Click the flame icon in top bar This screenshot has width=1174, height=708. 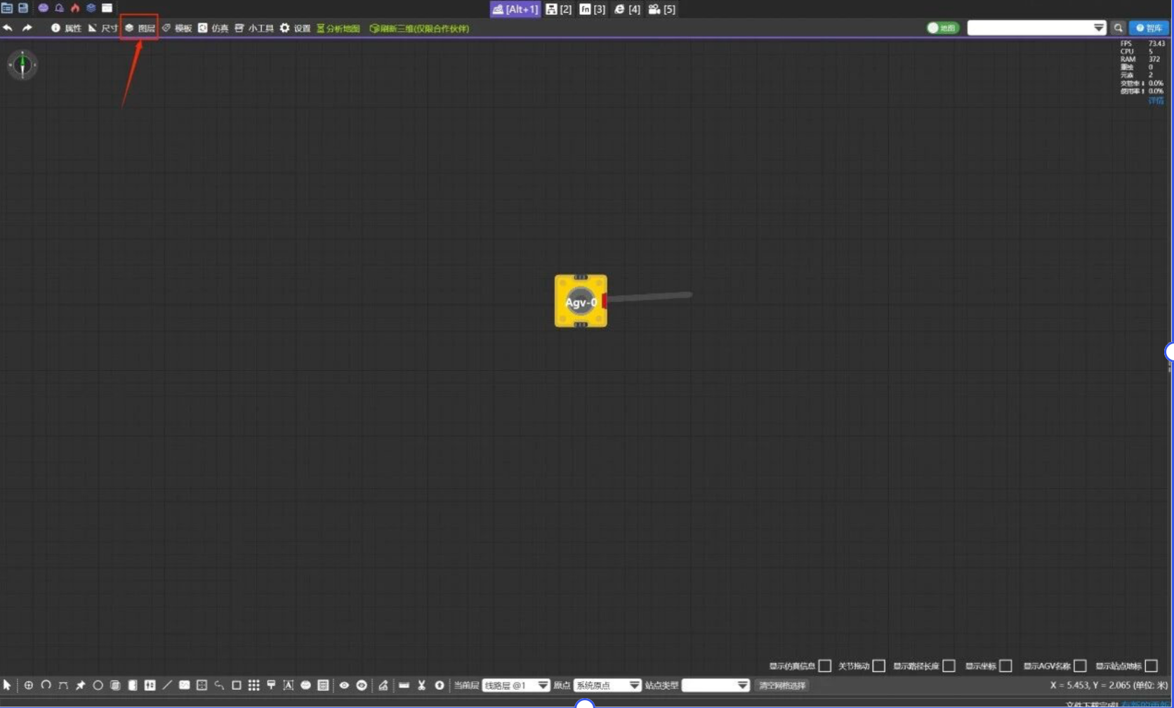[x=75, y=8]
